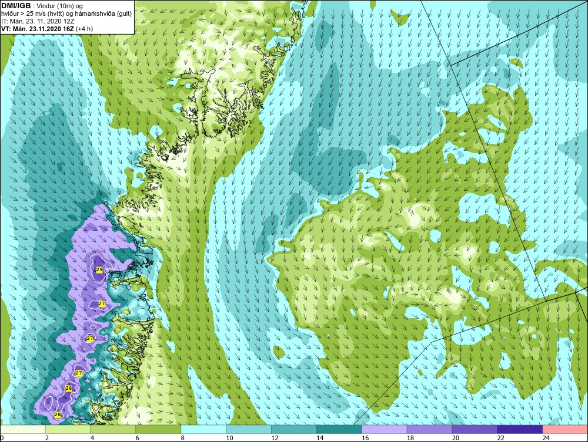This screenshot has height=442, width=588.
Task: Click the legend scale number 2
Action: pyautogui.click(x=47, y=438)
